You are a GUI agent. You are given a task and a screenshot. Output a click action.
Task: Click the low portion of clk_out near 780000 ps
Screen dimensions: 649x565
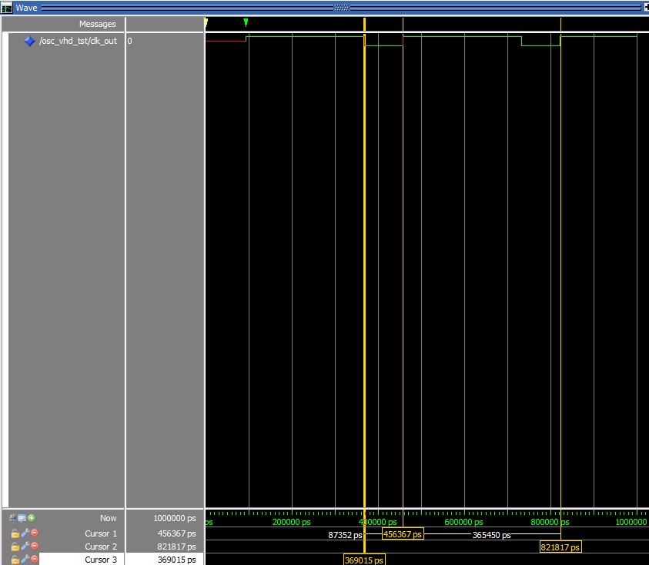[540, 45]
